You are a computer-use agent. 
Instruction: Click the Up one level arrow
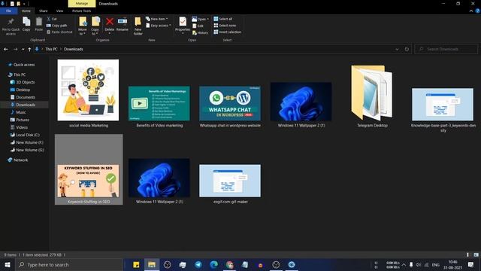point(29,49)
